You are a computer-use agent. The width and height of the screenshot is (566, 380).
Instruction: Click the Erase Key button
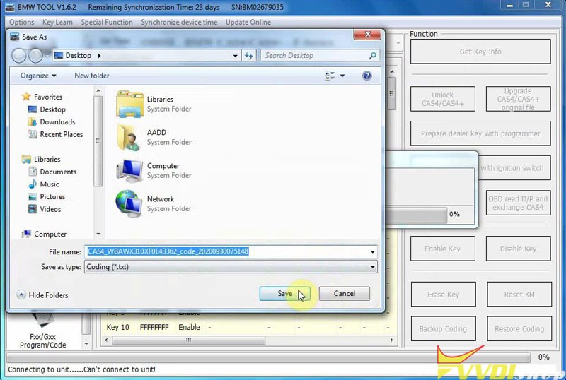(444, 295)
